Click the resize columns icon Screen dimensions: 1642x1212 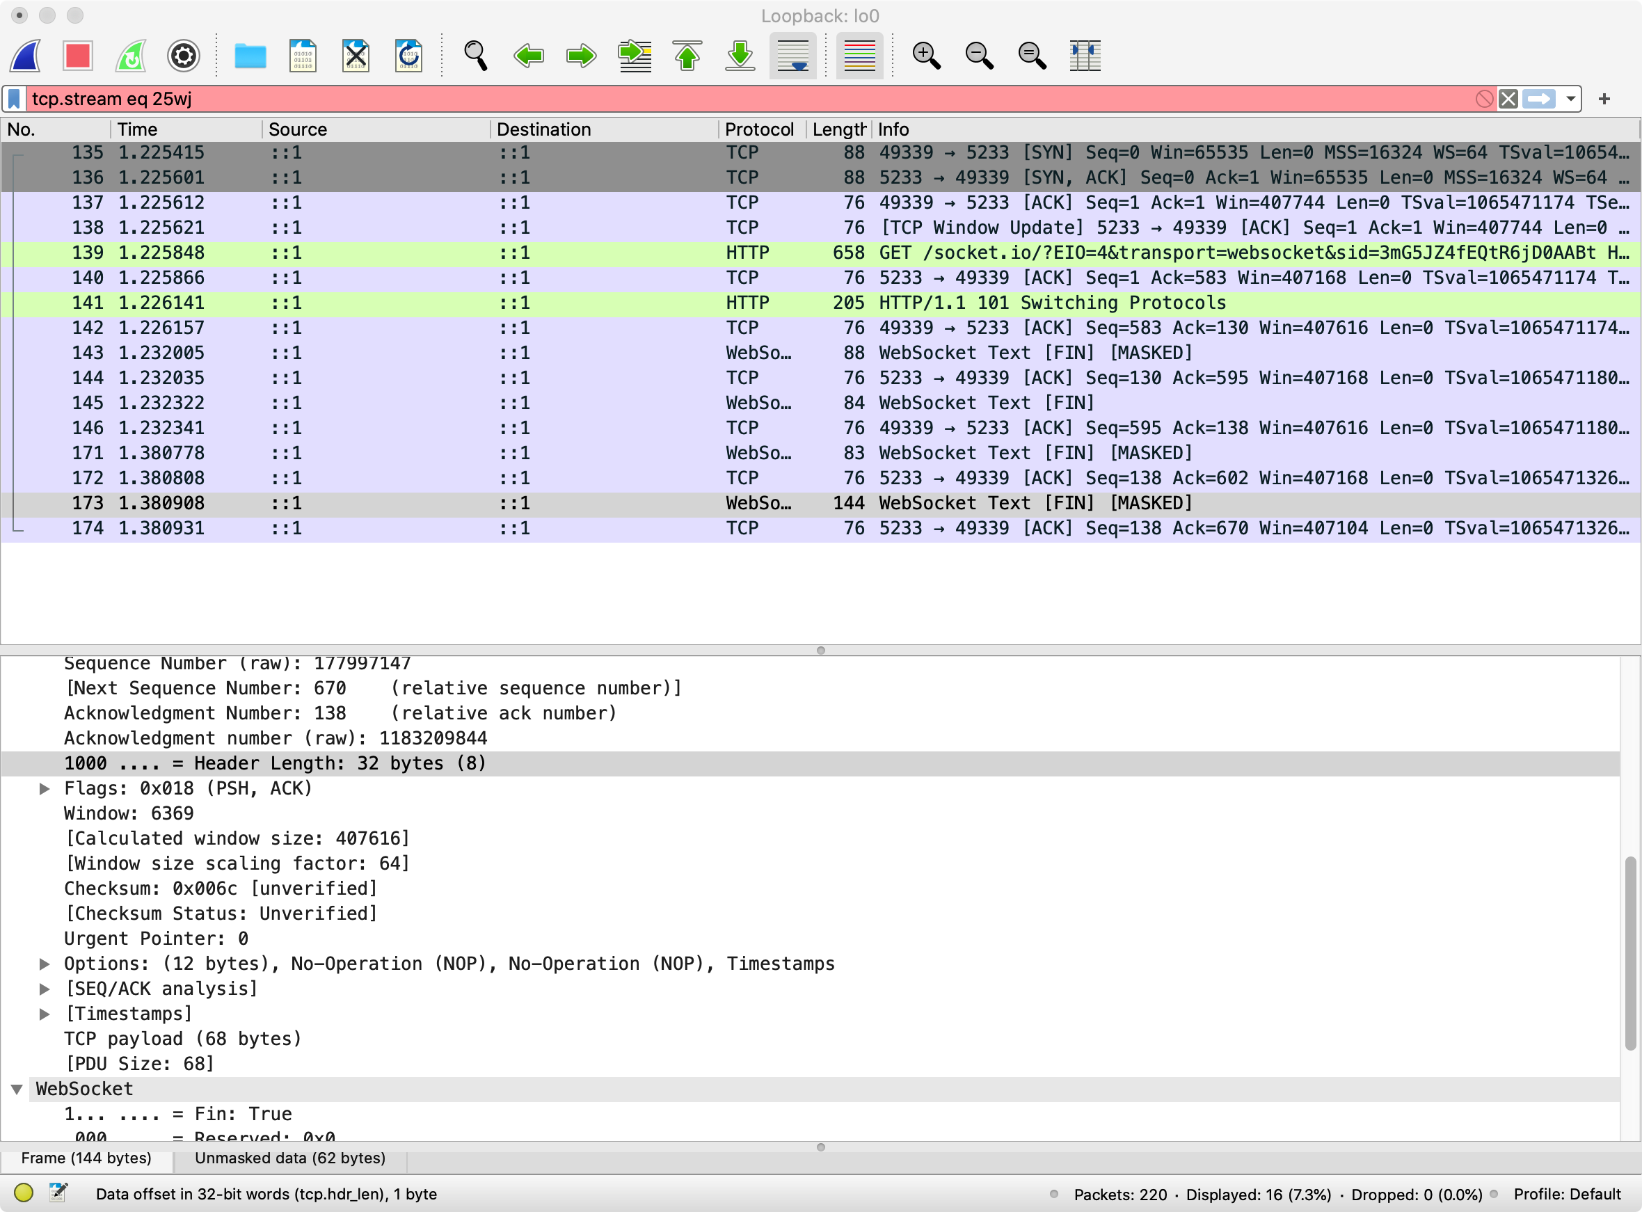click(x=1085, y=56)
